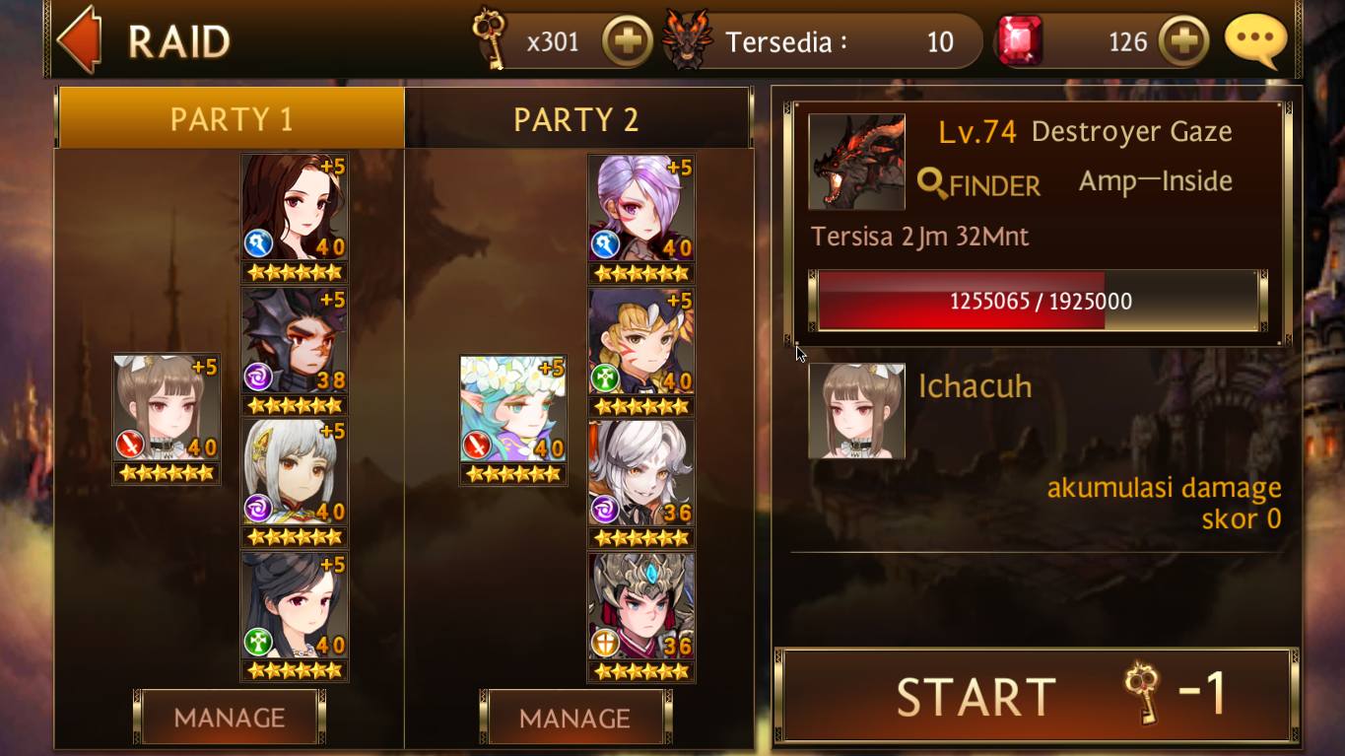Add rubies with the plus icon

pos(1183,41)
